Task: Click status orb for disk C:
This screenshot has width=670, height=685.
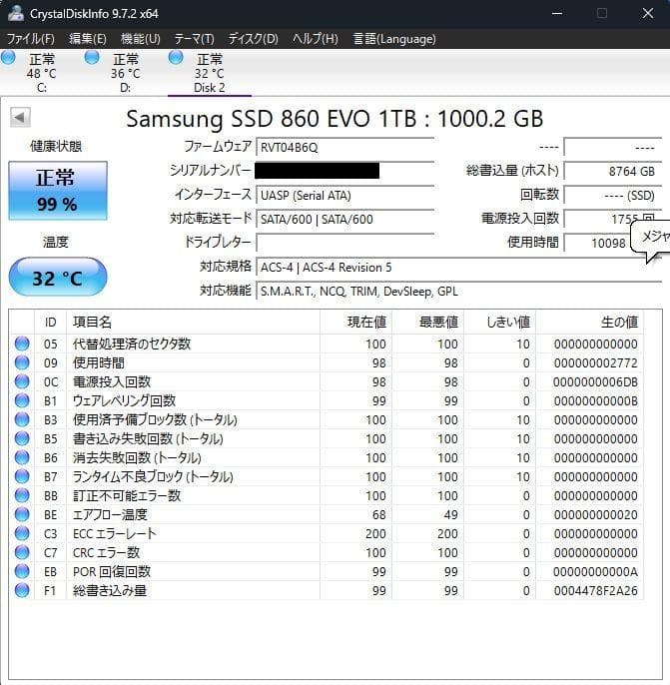Action: (x=8, y=57)
